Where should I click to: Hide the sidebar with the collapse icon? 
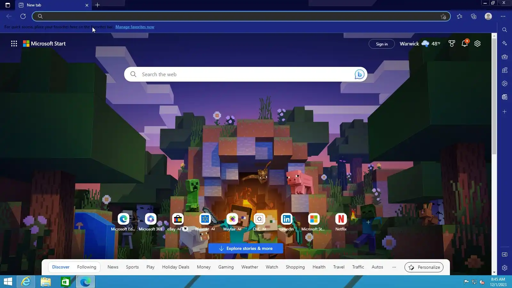pyautogui.click(x=505, y=254)
